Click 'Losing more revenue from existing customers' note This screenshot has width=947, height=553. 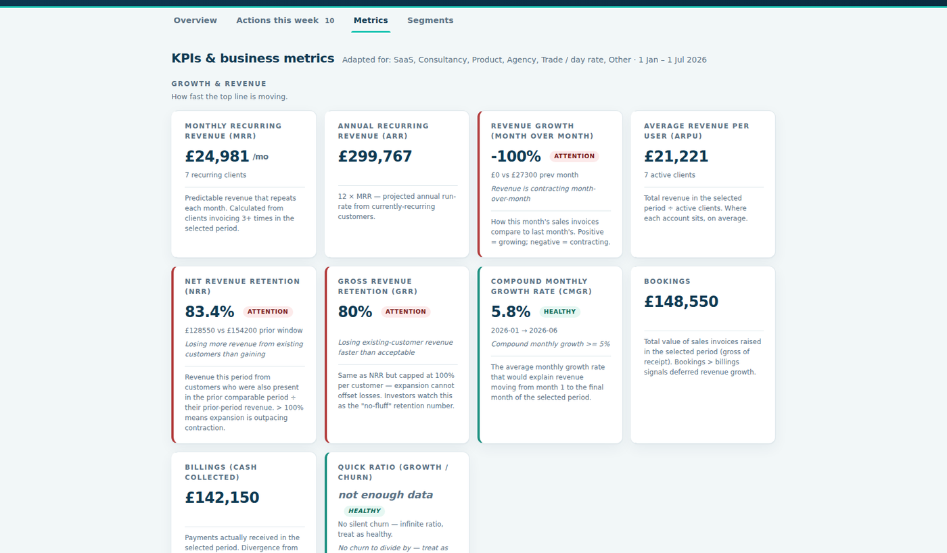click(x=244, y=349)
